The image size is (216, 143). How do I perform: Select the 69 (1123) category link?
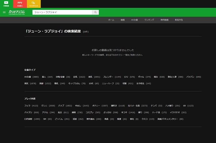(188, 106)
